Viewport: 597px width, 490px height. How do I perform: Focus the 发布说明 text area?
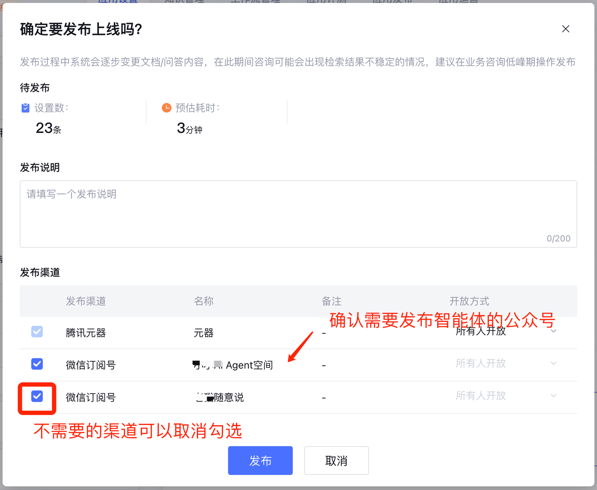[298, 213]
